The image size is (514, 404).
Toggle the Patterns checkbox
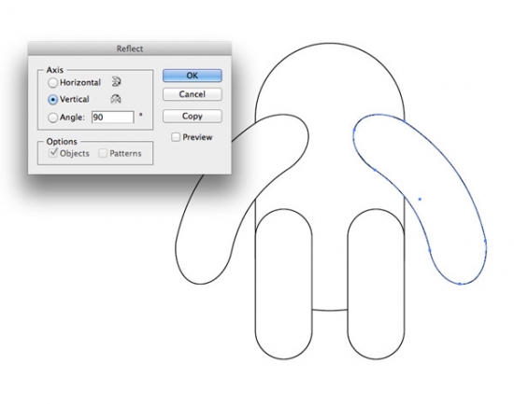(x=103, y=153)
